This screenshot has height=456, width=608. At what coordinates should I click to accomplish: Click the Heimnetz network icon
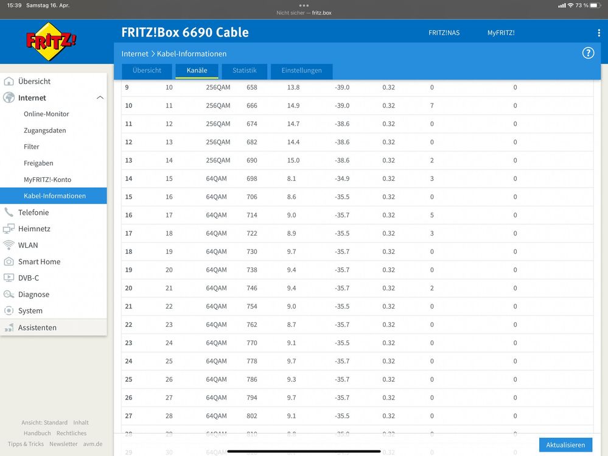(x=9, y=229)
